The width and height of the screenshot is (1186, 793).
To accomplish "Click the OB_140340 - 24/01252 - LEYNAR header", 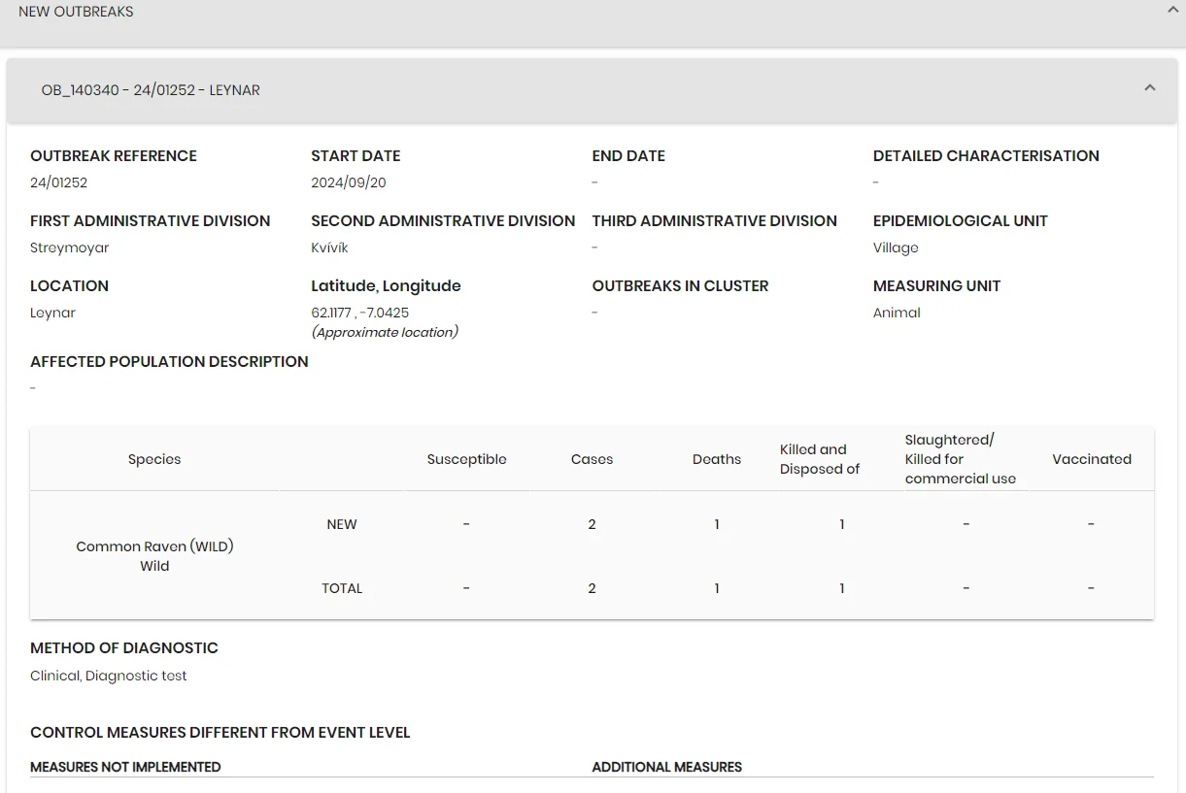I will coord(591,90).
